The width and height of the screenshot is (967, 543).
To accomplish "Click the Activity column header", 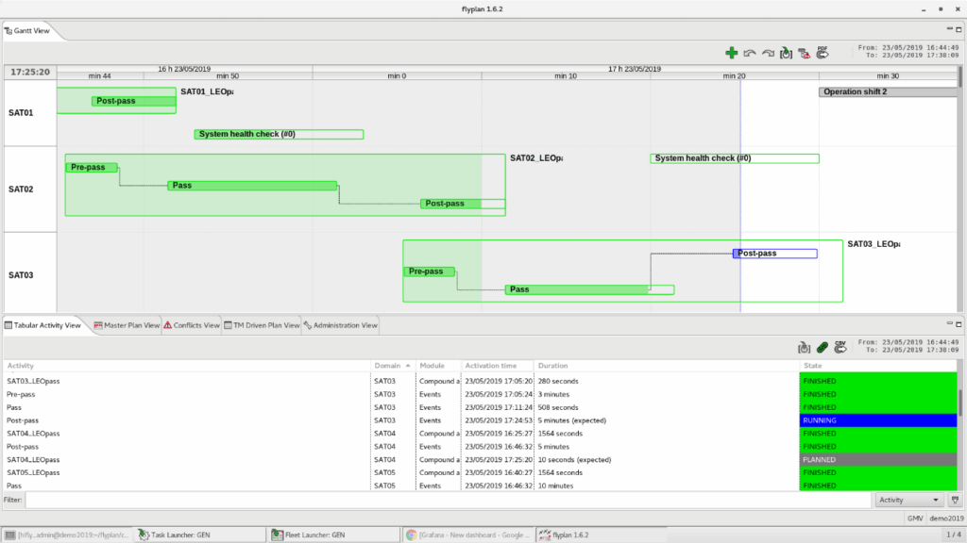I will (x=186, y=366).
